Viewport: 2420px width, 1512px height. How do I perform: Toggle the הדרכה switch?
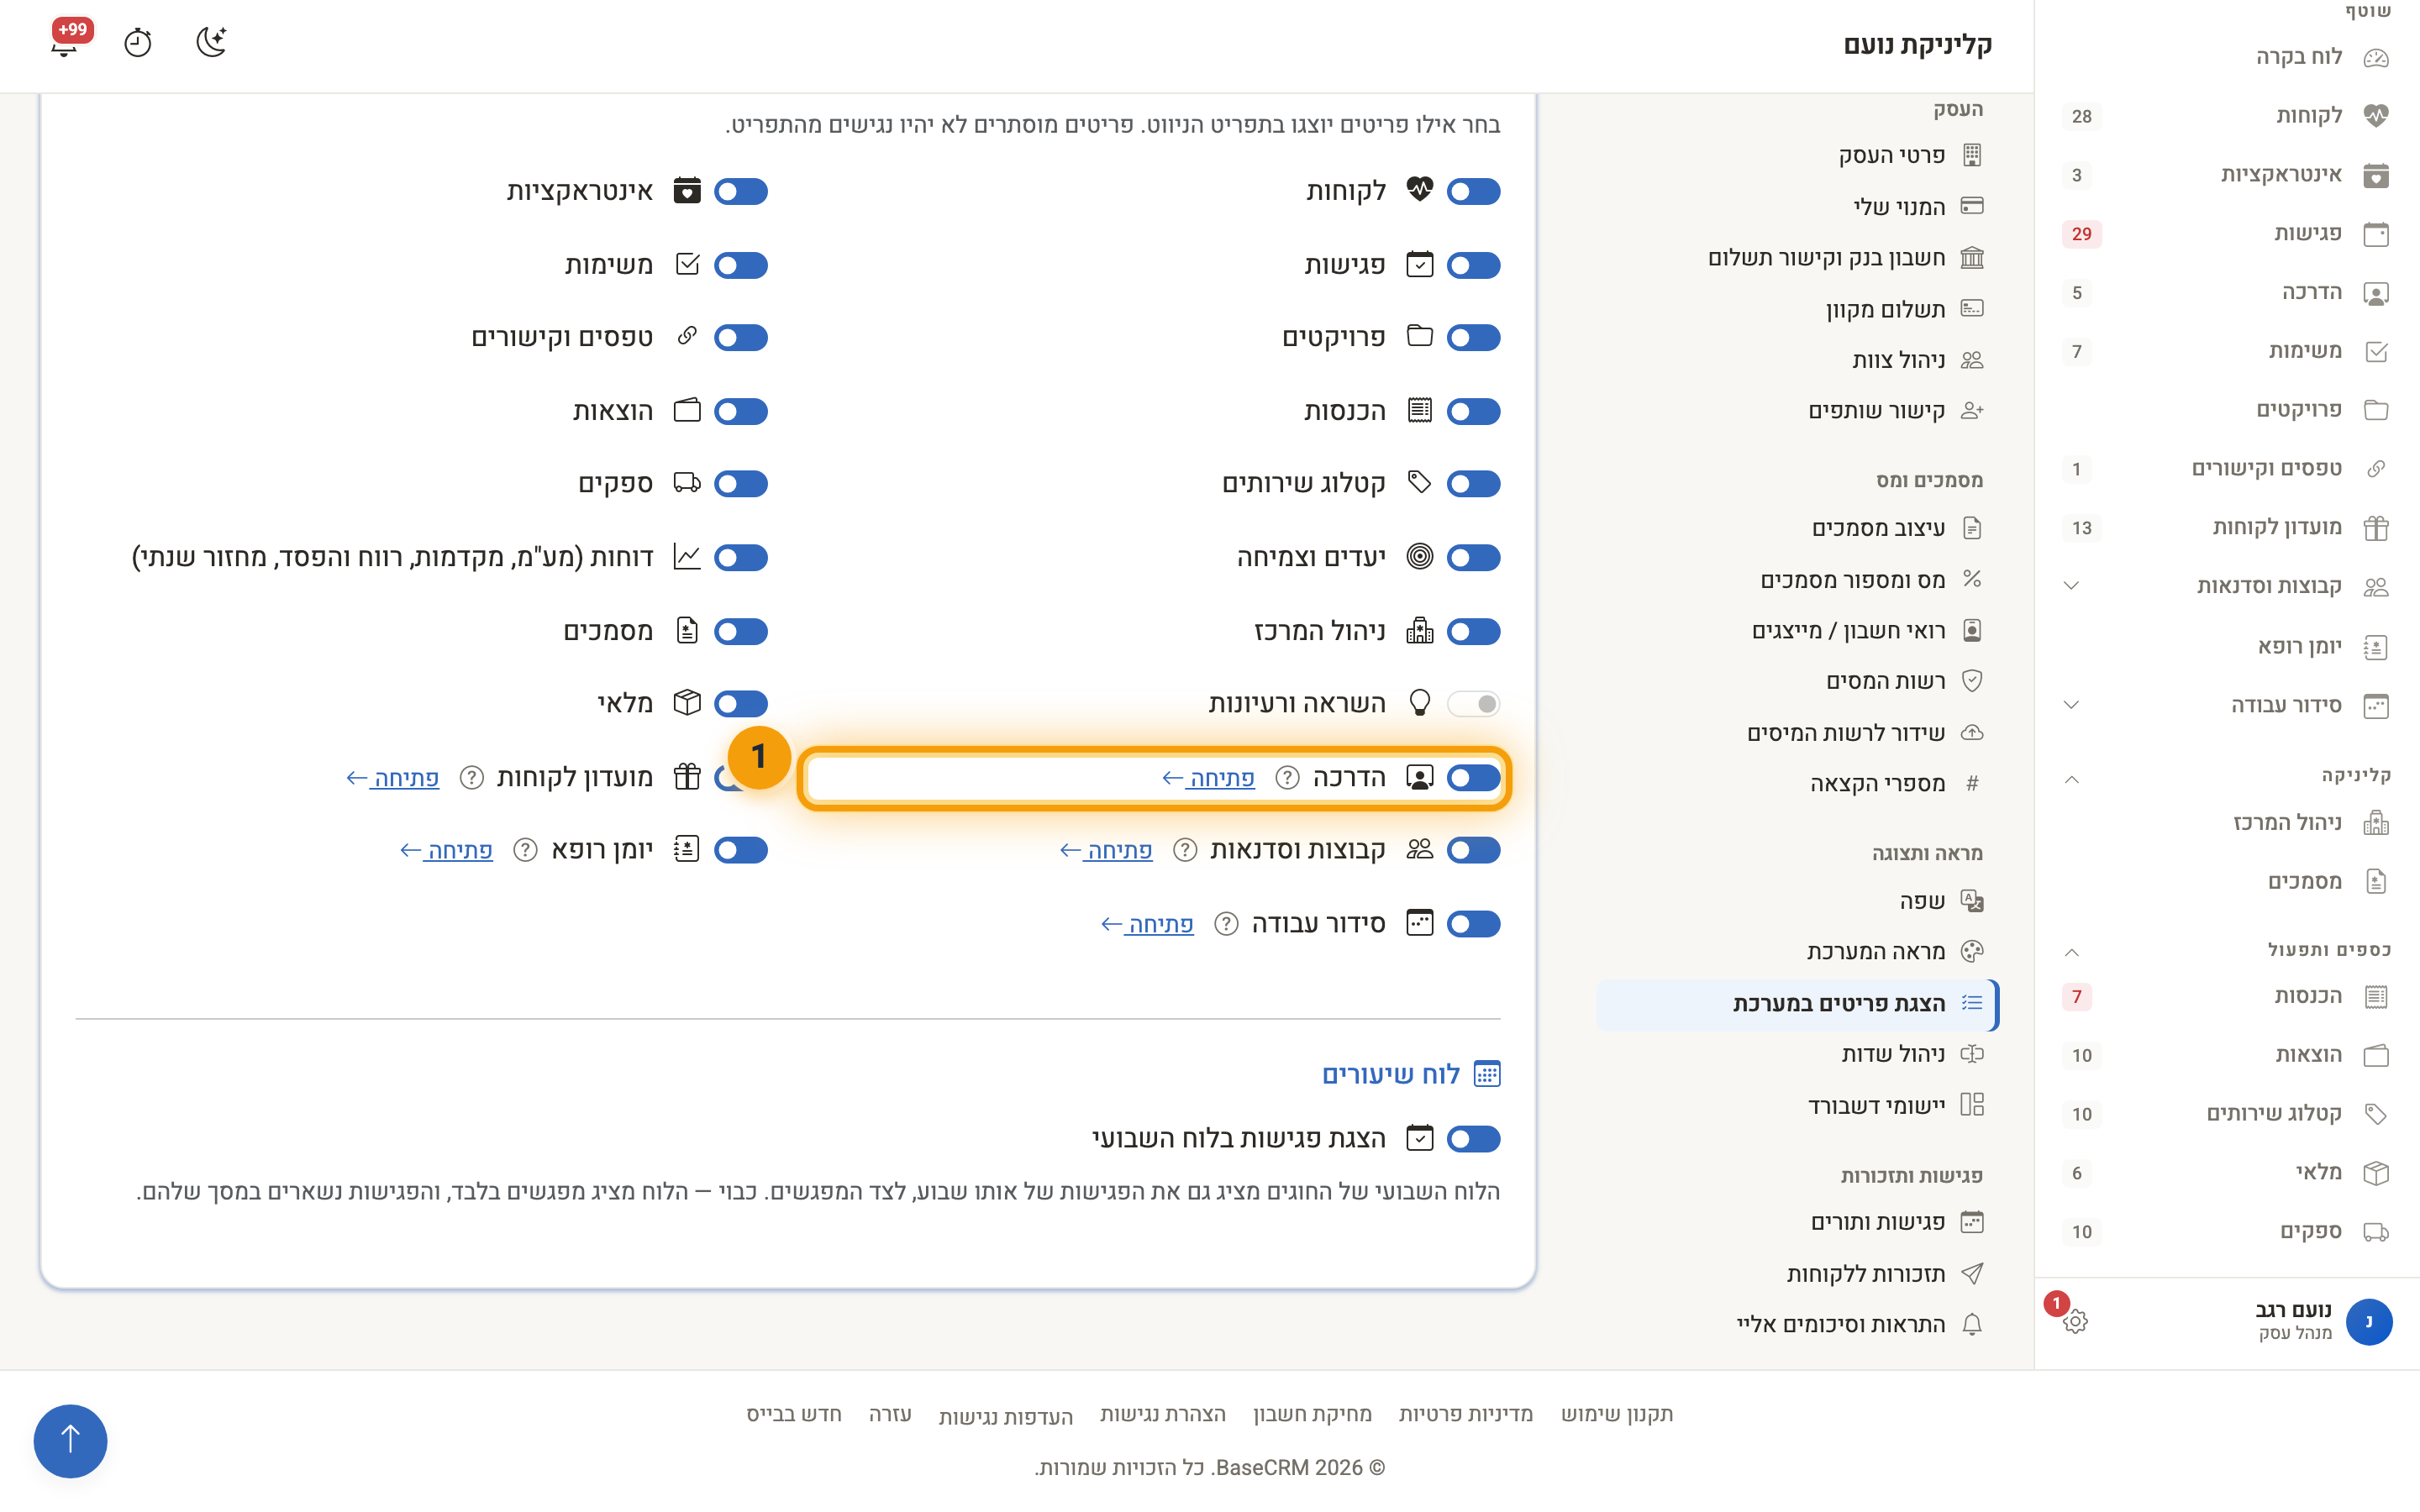[1473, 777]
